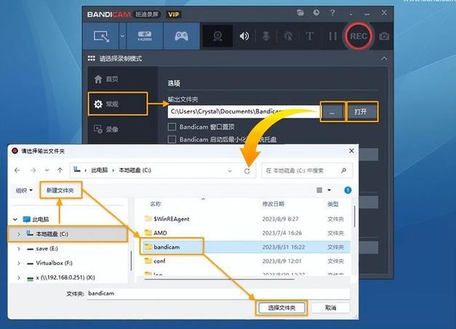This screenshot has width=456, height=329.
Task: Click the Open output folder button
Action: pos(361,112)
